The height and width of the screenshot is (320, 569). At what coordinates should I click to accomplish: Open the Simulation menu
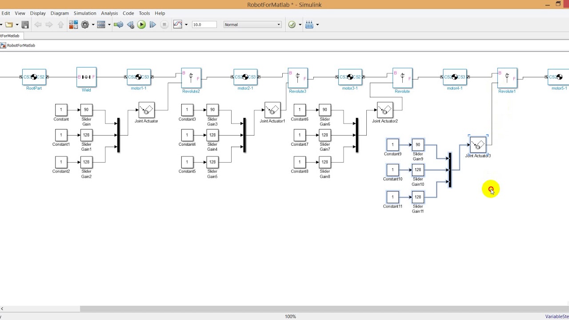click(85, 13)
